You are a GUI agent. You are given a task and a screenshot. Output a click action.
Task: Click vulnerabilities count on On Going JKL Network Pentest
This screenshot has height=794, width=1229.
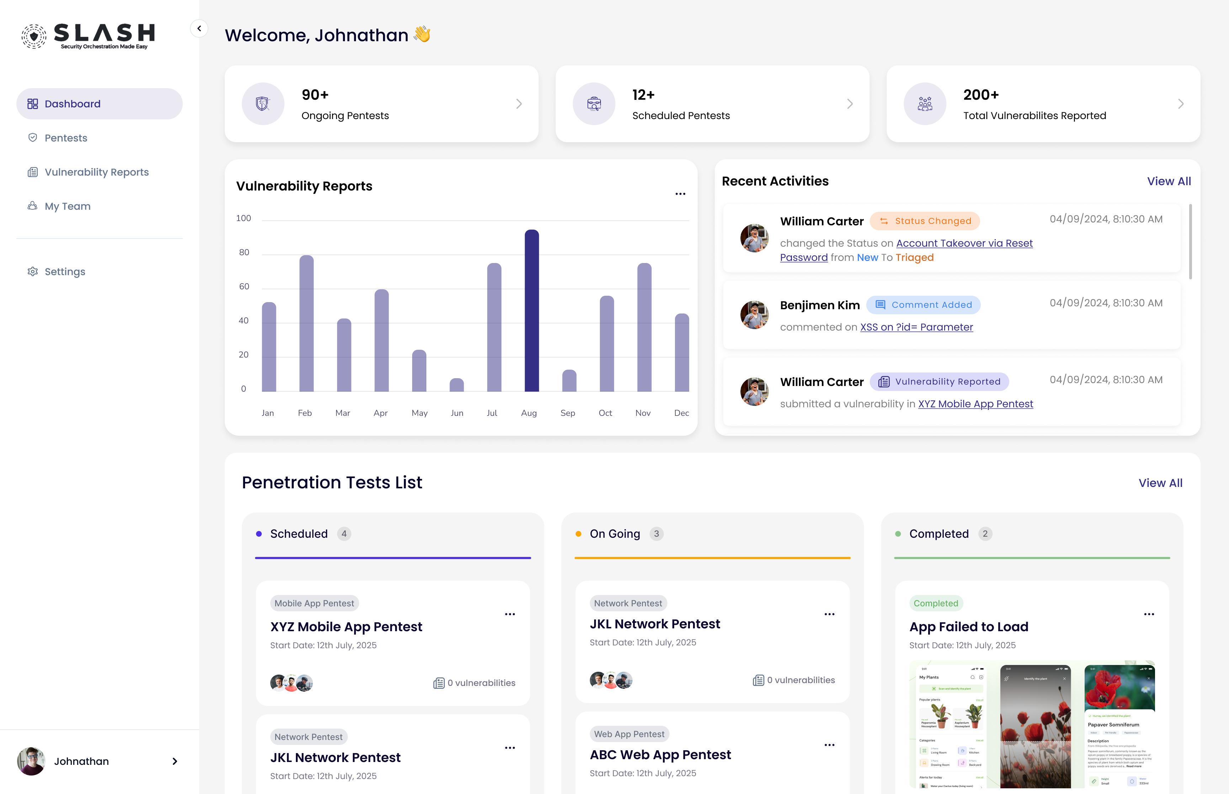(794, 680)
